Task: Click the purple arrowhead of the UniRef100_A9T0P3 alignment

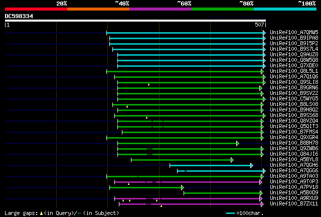Action: 261,182
